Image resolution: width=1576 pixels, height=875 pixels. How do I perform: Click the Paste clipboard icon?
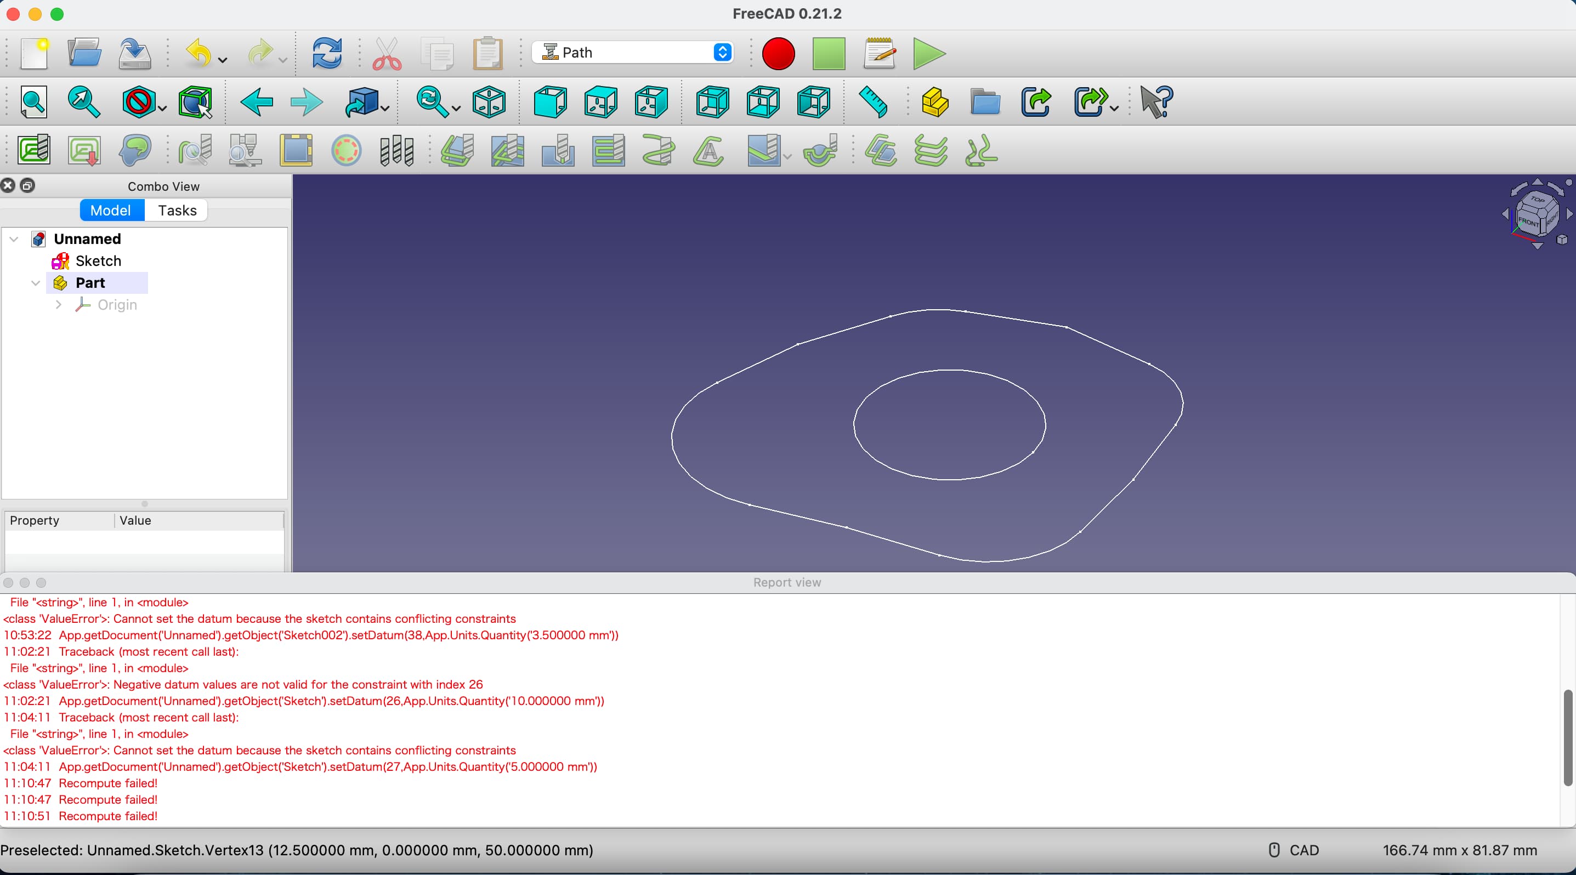(487, 53)
